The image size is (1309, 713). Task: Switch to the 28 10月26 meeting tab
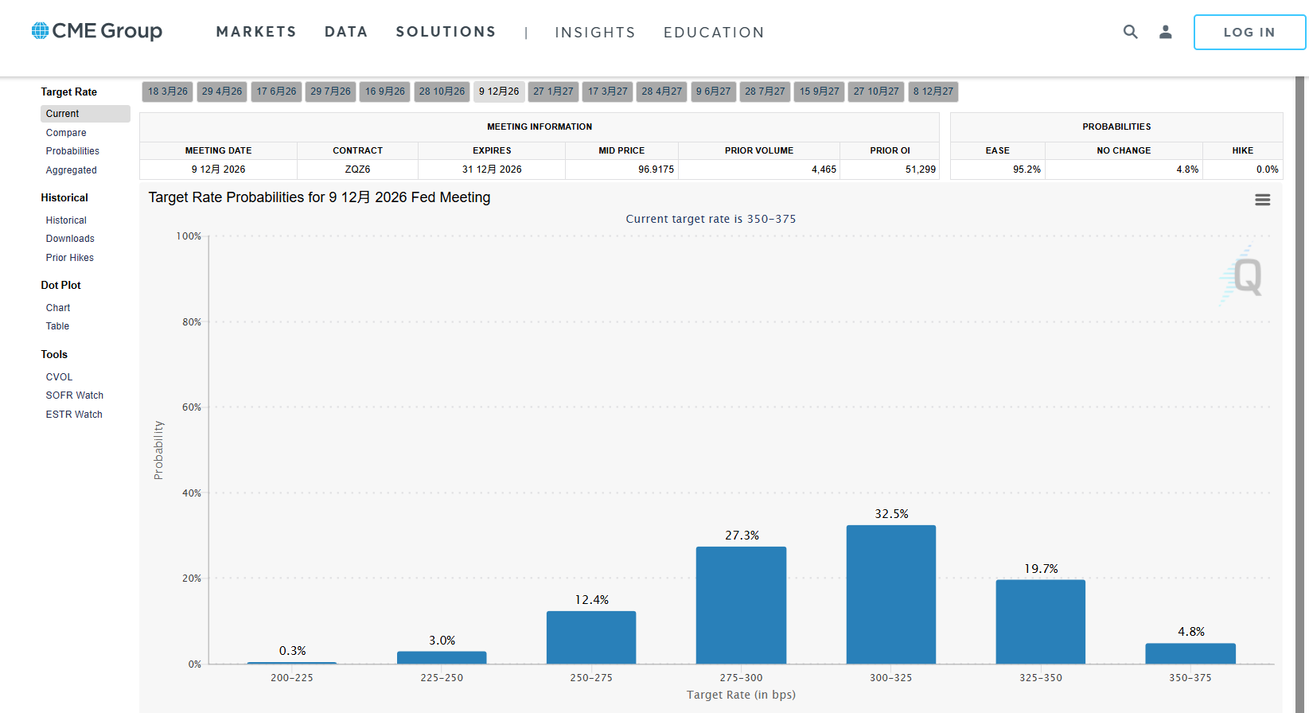point(442,92)
